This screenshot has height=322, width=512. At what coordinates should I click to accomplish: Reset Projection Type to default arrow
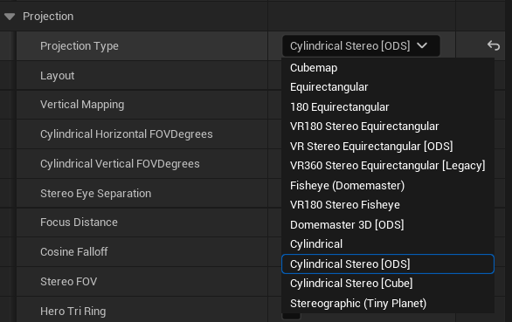(x=494, y=45)
